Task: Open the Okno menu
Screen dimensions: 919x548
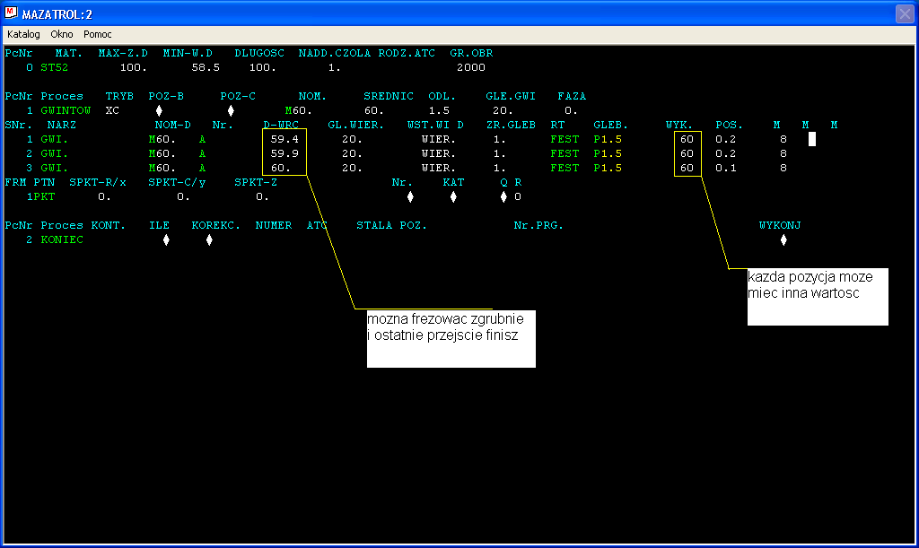Action: click(62, 35)
